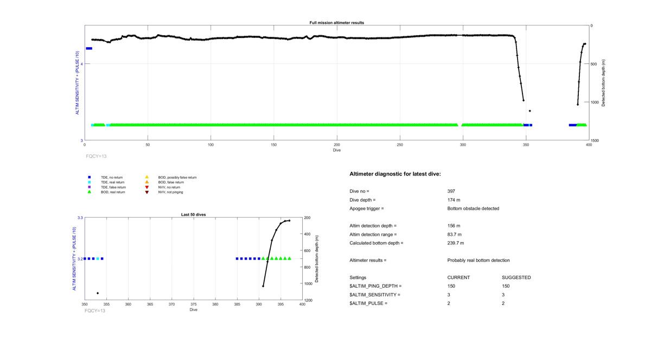Image resolution: width=651 pixels, height=337 pixels.
Task: Click the yellow triangle 'BOD, possibly false return' legend marker
Action: coord(146,177)
